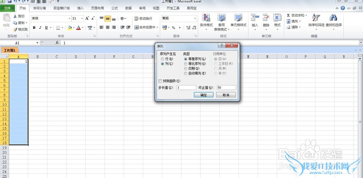Click the 条件格式 conditional formatting icon
This screenshot has width=363, height=178.
coord(206,22)
